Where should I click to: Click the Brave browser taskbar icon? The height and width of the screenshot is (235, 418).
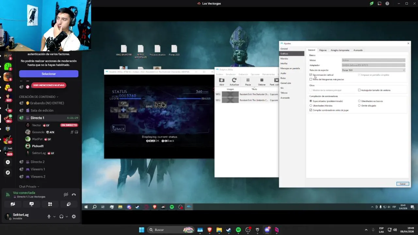209,230
